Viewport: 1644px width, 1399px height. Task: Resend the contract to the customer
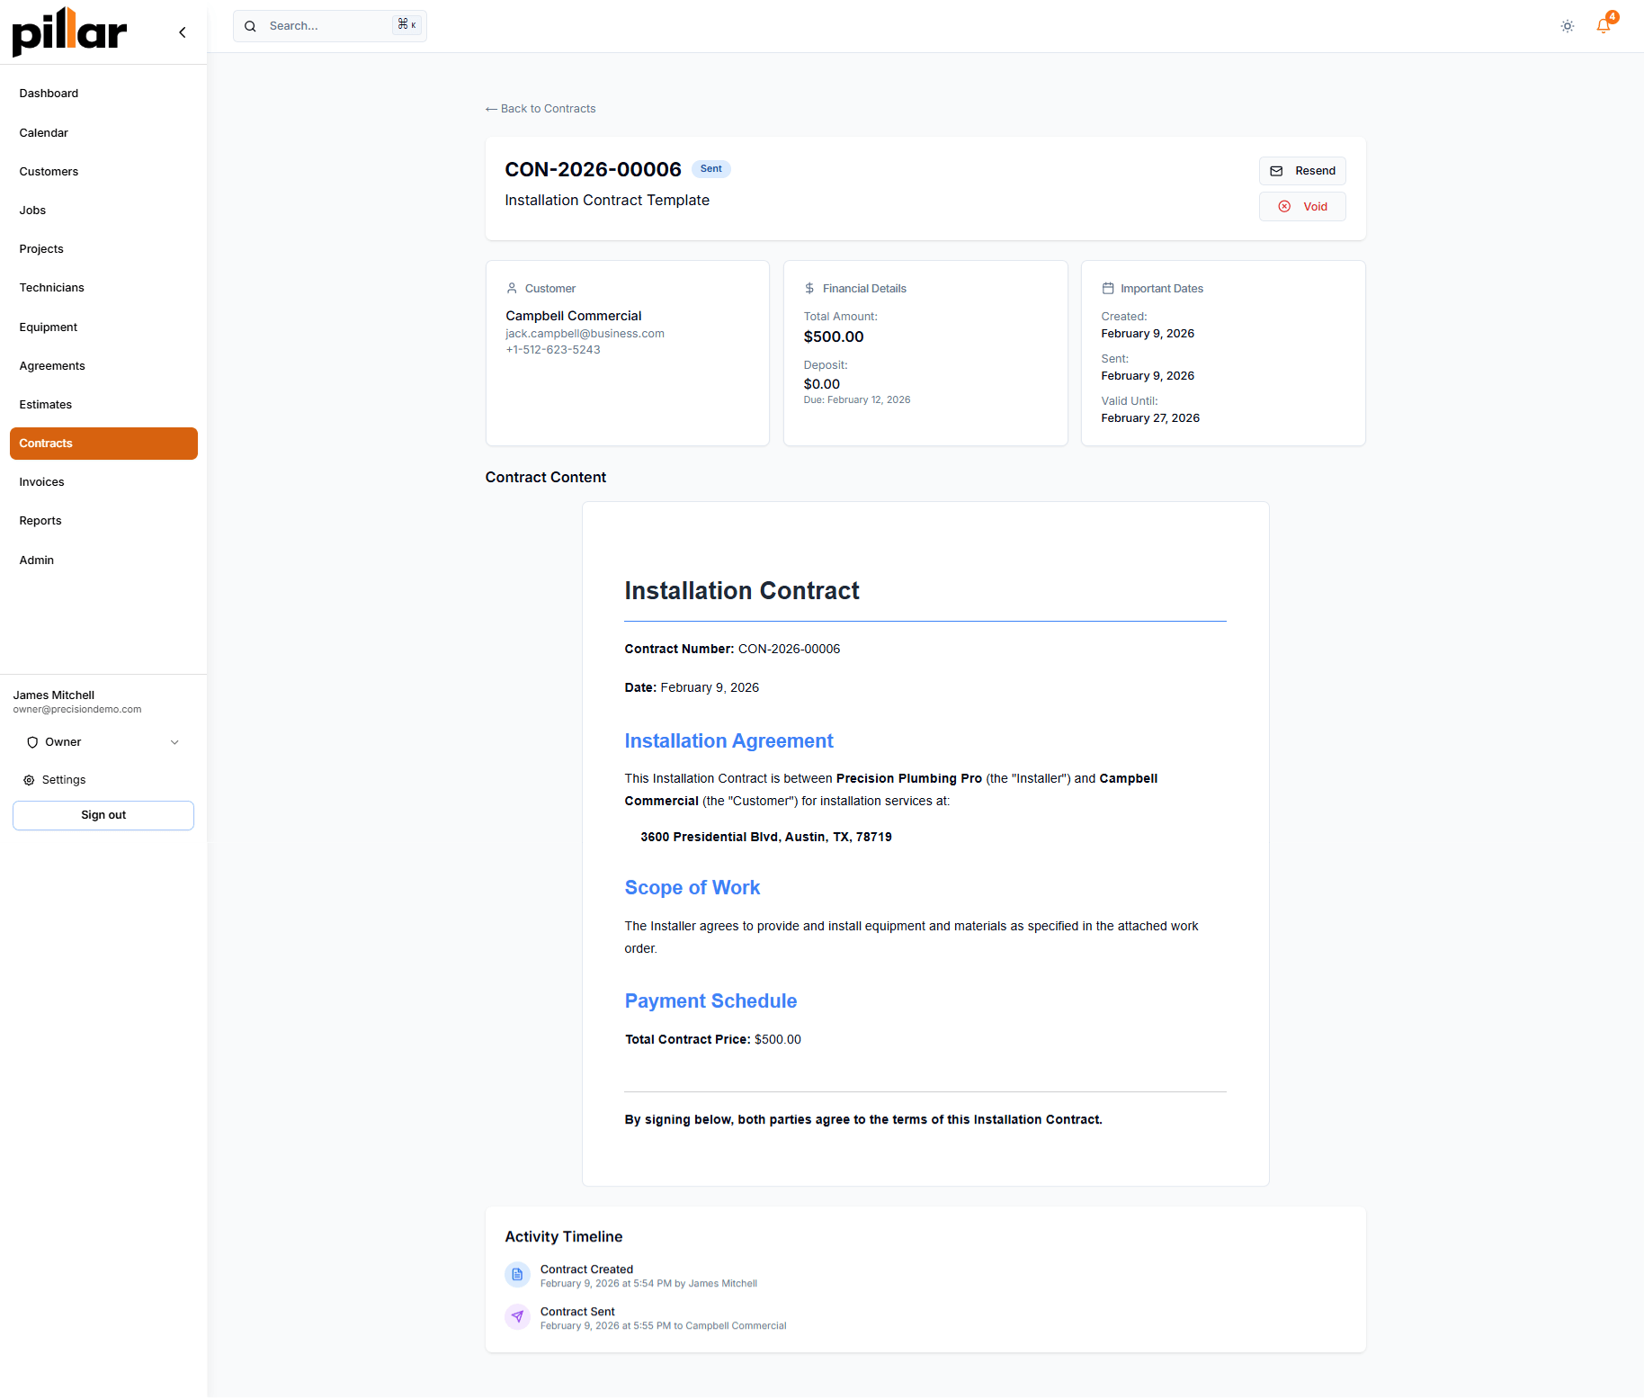tap(1302, 171)
